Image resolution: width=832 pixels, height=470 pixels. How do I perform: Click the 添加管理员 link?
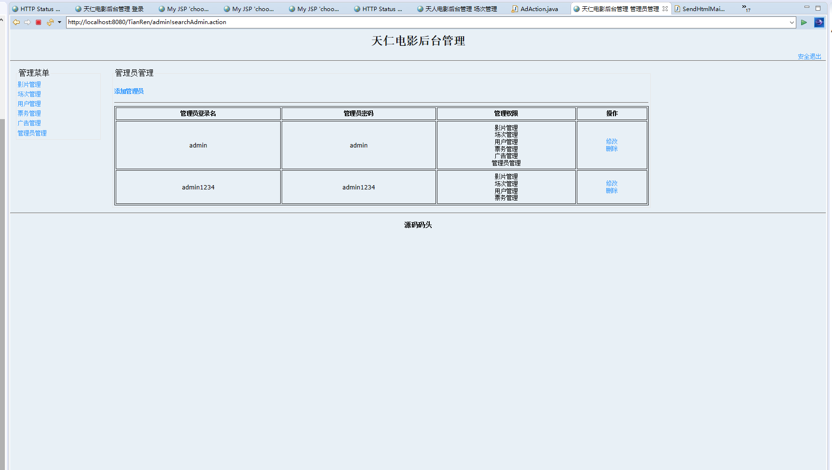tap(128, 91)
